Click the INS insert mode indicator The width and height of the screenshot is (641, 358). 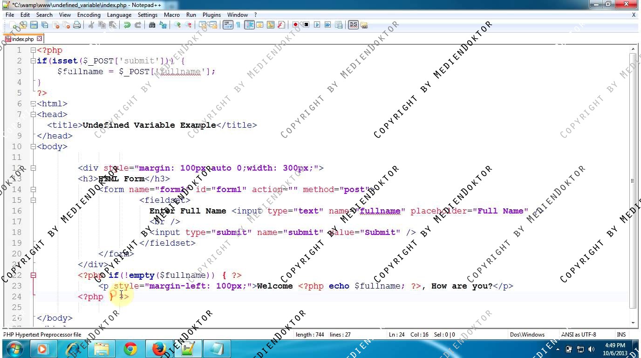(621, 335)
